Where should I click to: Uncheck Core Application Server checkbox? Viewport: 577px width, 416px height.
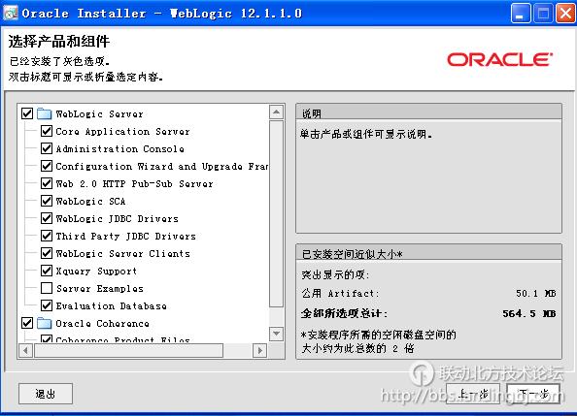tap(47, 131)
